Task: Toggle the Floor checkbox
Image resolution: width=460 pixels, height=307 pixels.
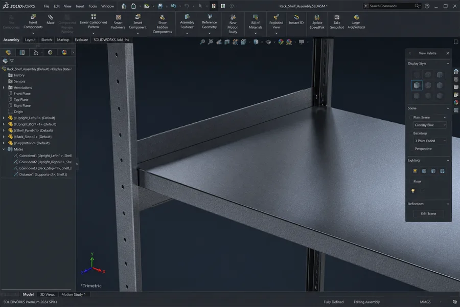Action: 411,181
